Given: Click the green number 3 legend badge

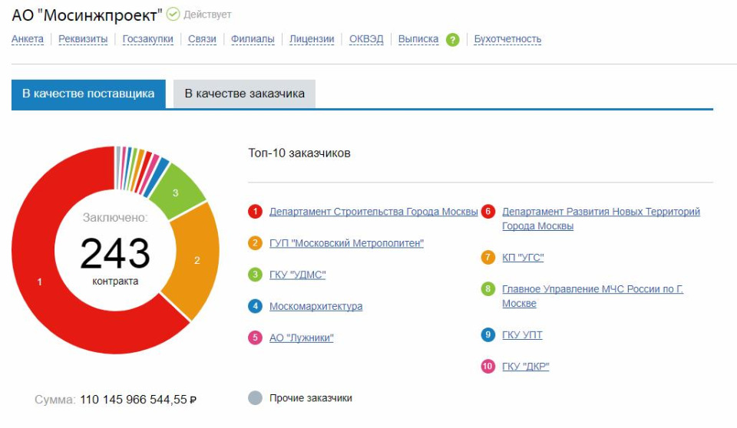Looking at the screenshot, I should coord(255,275).
